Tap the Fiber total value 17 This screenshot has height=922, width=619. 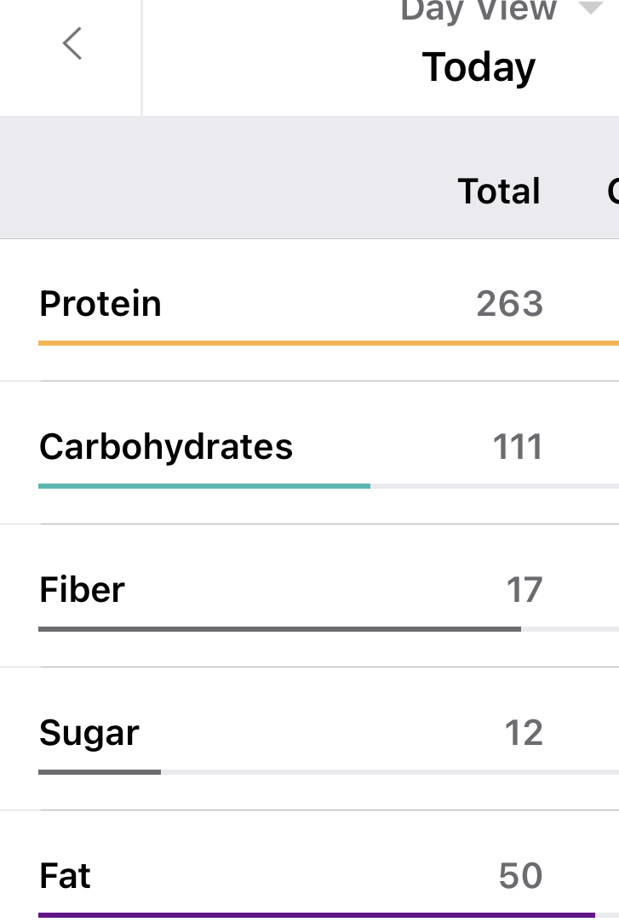(524, 590)
